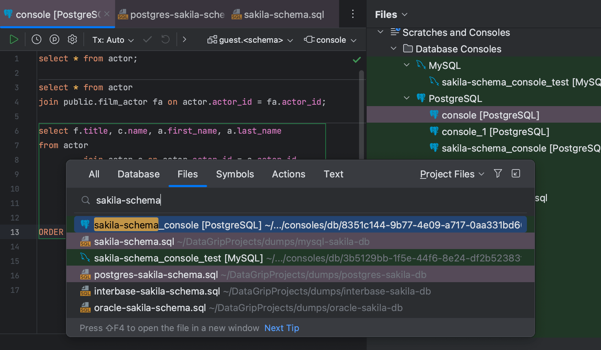Click the Next Tip link
The height and width of the screenshot is (350, 601).
282,328
